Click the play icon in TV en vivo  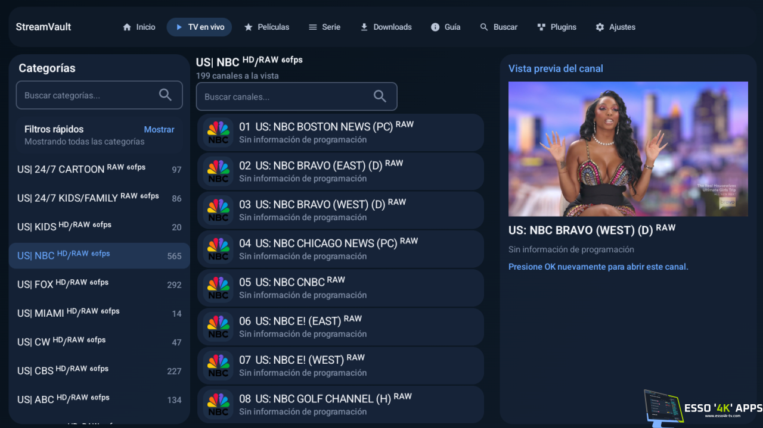click(x=179, y=27)
